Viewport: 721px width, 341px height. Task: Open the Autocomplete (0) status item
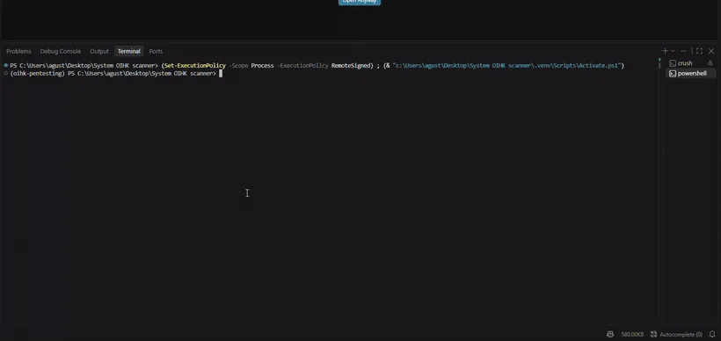(676, 334)
